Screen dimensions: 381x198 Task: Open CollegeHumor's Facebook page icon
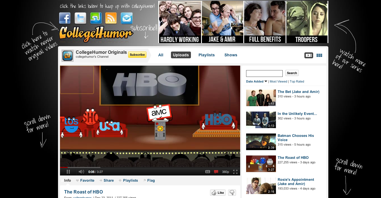point(65,18)
